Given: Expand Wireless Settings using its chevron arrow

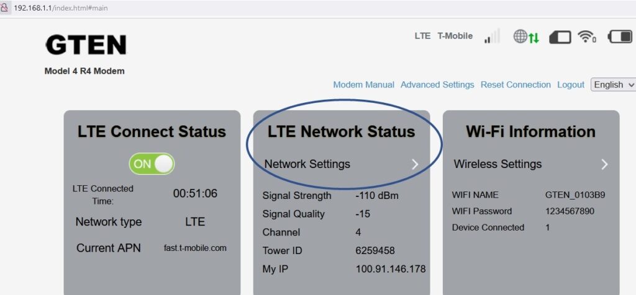Looking at the screenshot, I should click(604, 164).
